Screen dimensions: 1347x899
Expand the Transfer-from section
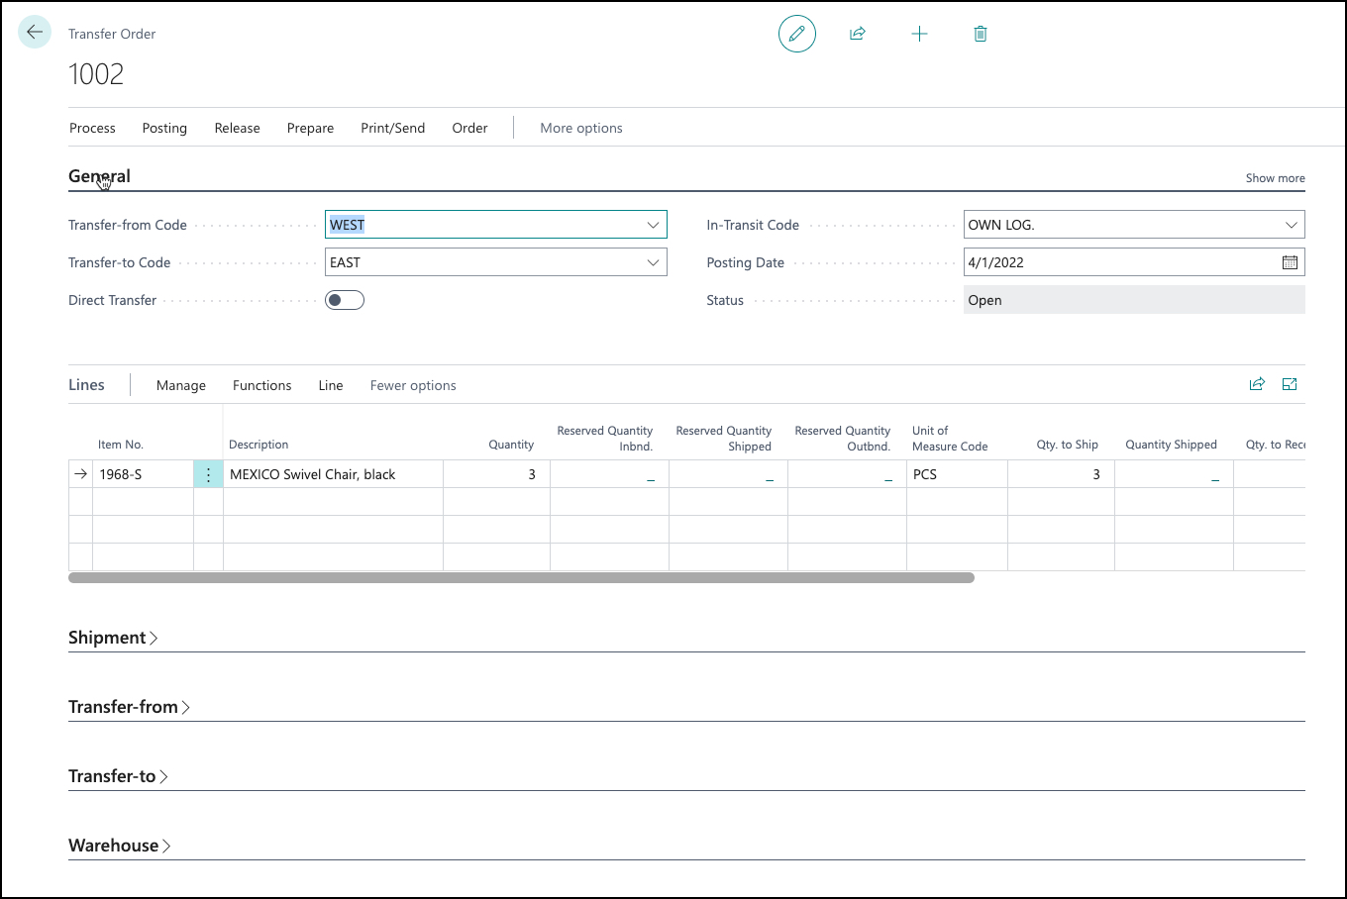point(129,707)
